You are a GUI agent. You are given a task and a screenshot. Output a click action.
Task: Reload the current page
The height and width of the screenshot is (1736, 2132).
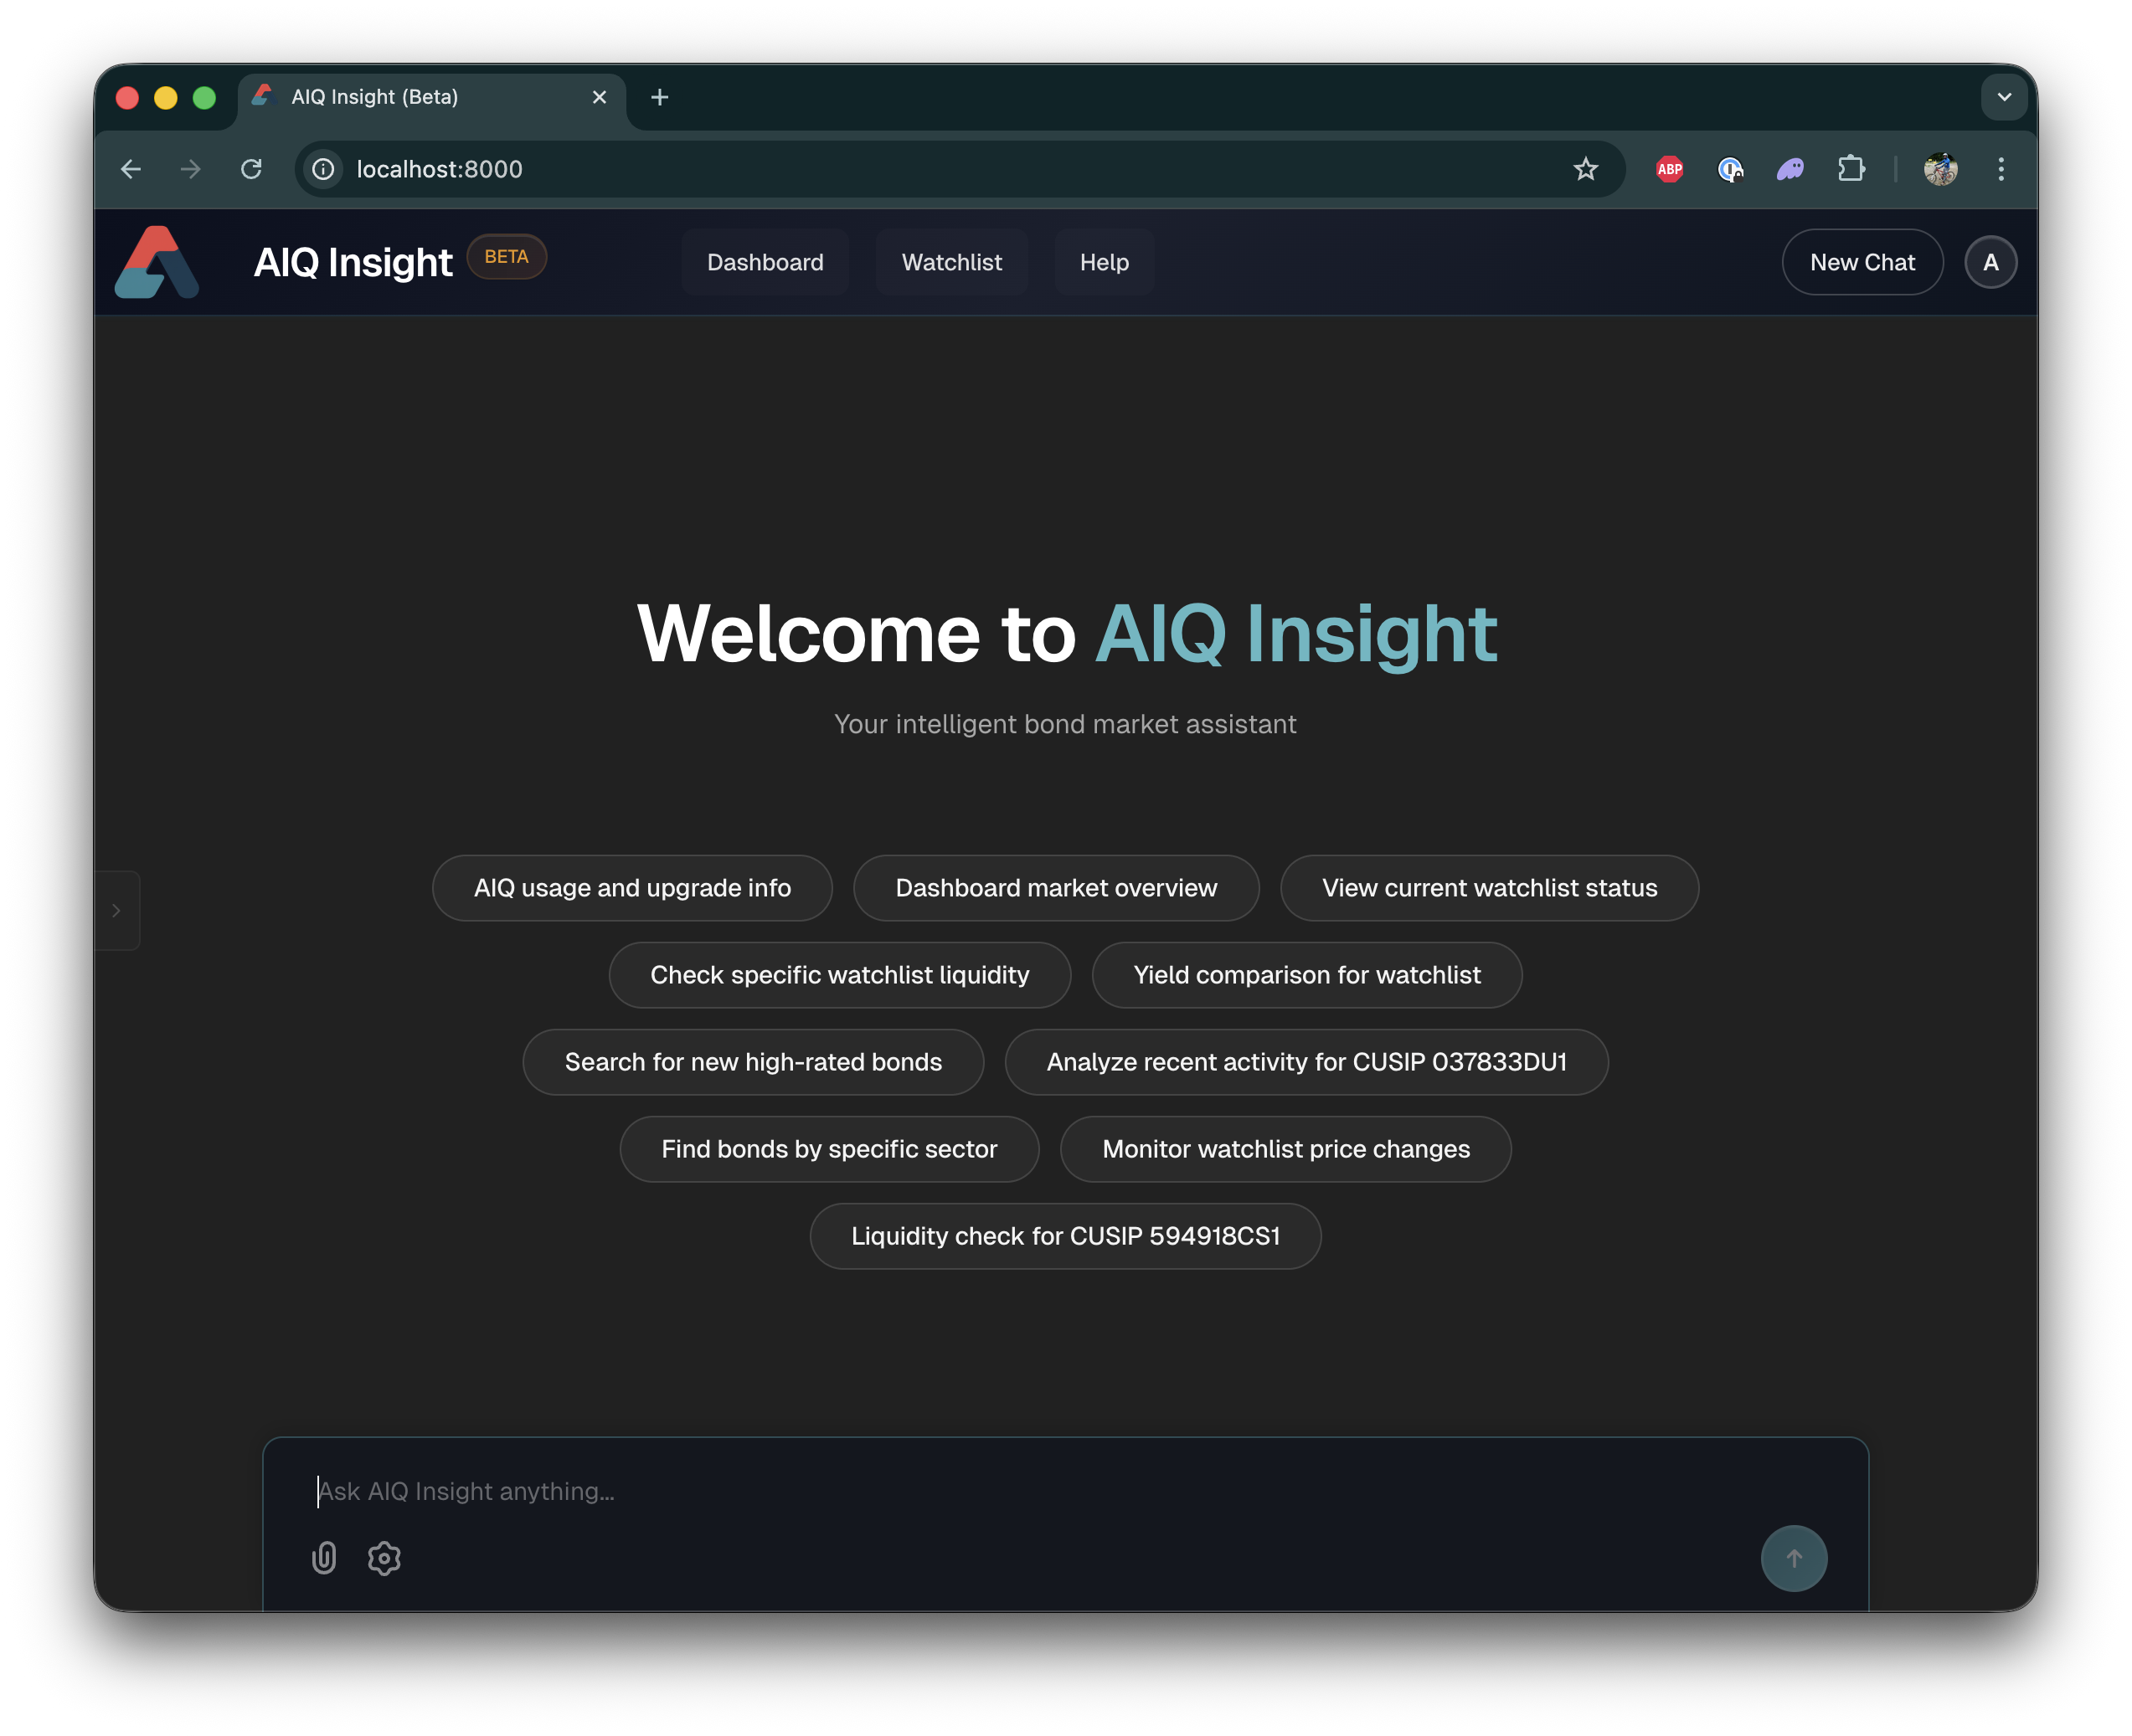251,169
